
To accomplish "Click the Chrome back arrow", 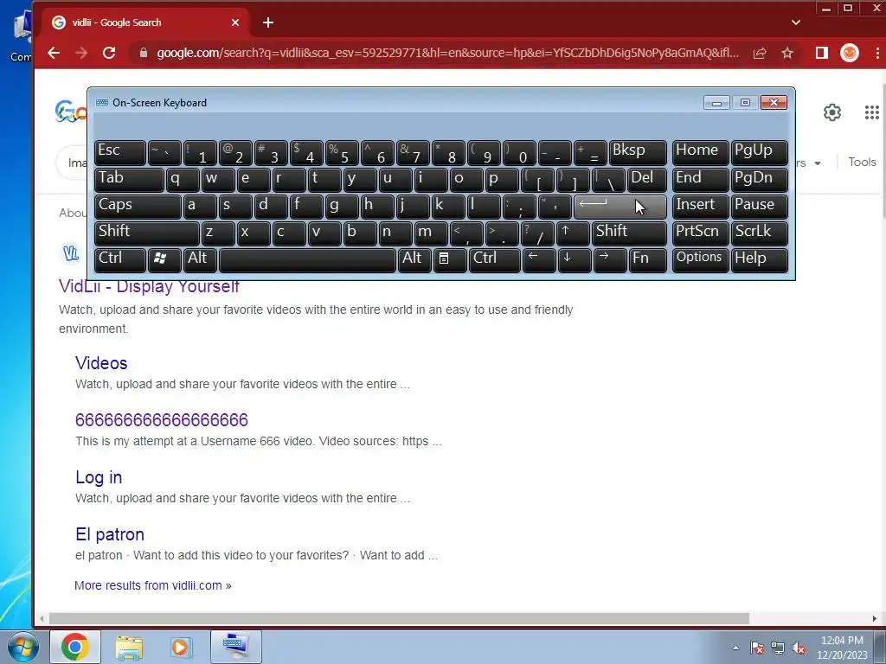I will pyautogui.click(x=54, y=53).
